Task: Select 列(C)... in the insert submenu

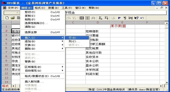Action: point(77,41)
